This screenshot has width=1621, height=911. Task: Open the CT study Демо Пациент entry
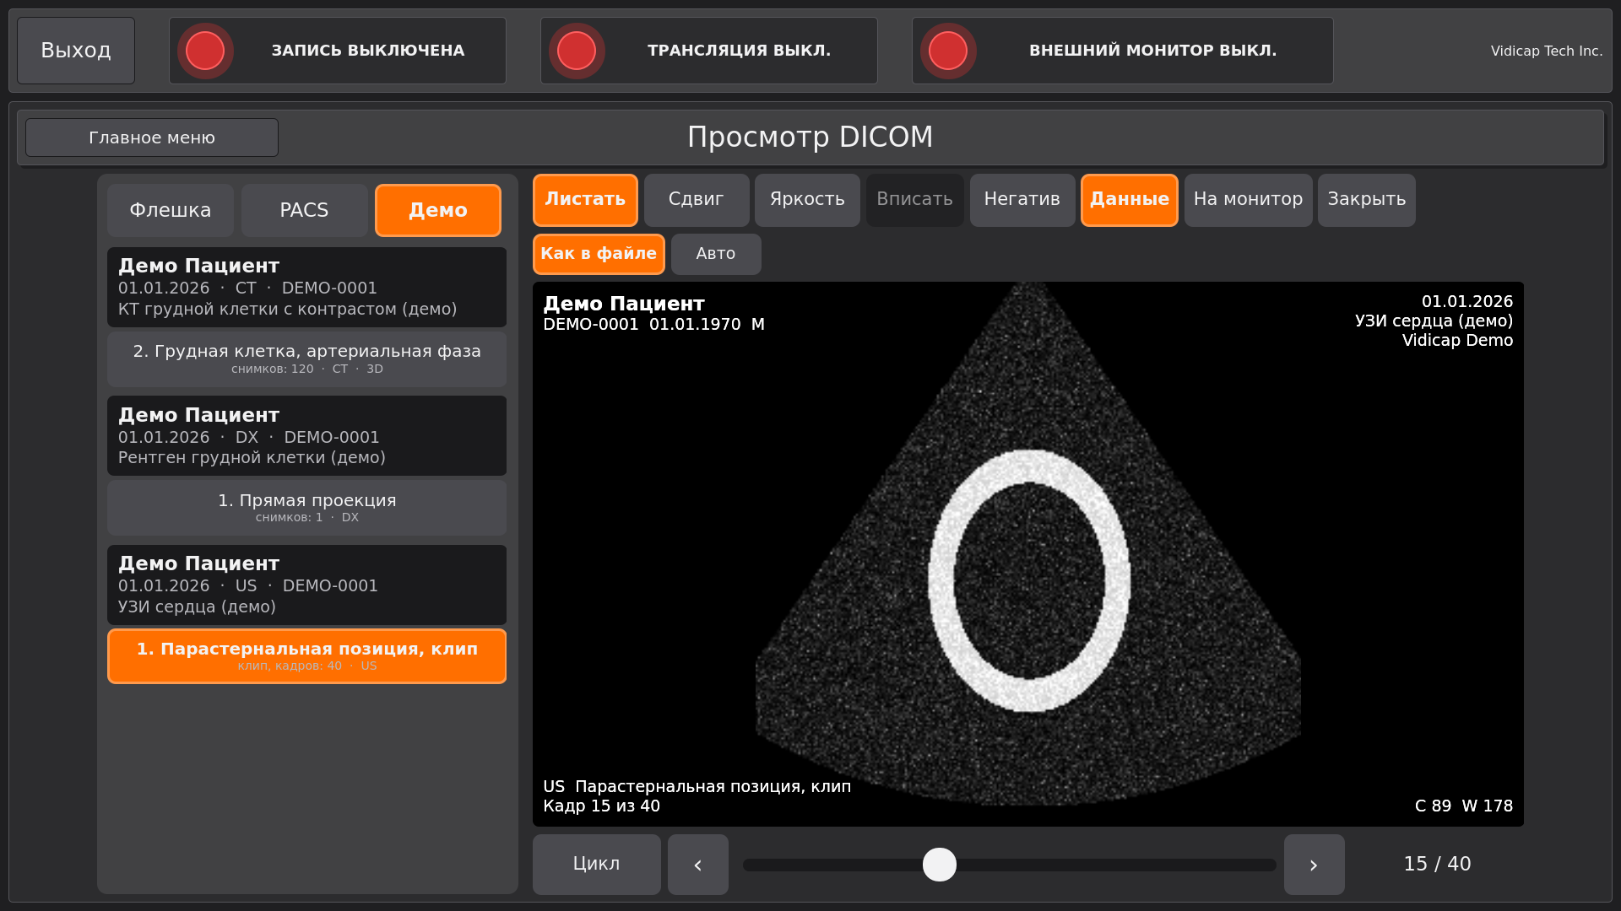pyautogui.click(x=306, y=287)
